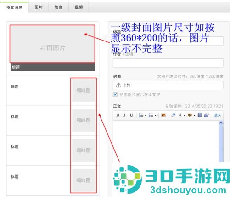Insert an image into the body
The width and height of the screenshot is (230, 197).
point(163,115)
